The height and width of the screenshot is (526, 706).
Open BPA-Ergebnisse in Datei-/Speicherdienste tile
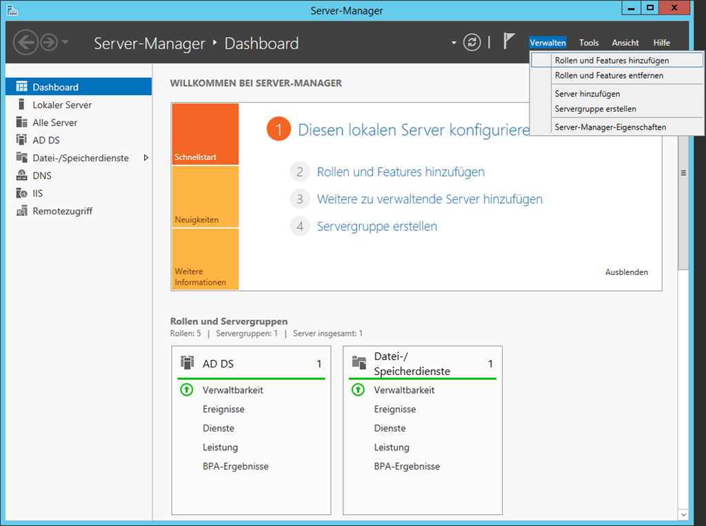coord(407,466)
